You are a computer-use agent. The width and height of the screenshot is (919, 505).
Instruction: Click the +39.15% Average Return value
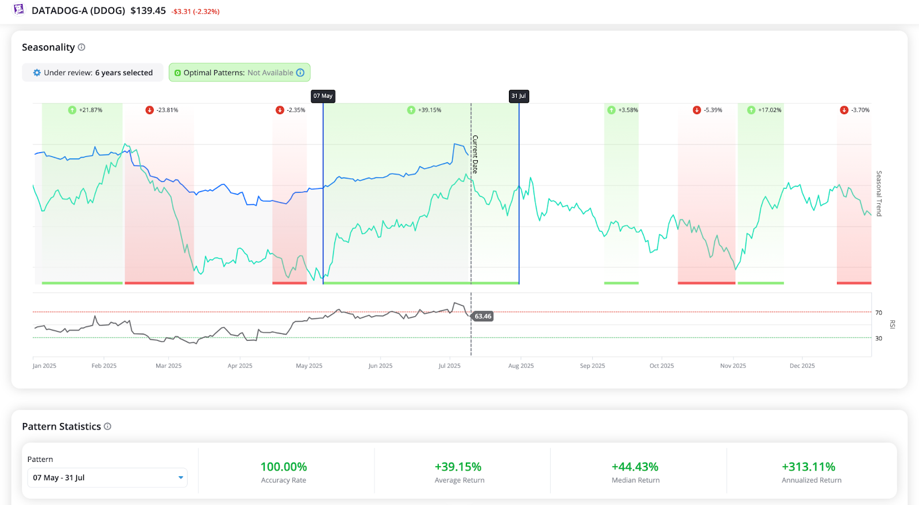(458, 467)
